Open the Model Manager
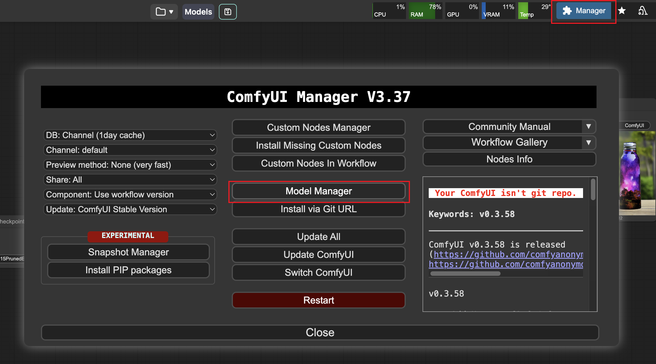This screenshot has height=364, width=656. pyautogui.click(x=319, y=191)
